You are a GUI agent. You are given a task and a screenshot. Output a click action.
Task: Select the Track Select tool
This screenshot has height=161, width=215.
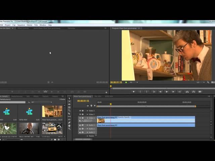pos(69,101)
